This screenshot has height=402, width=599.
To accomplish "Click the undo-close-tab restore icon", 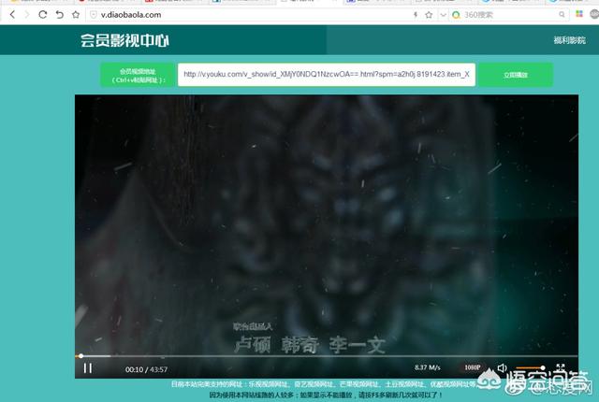I will click(60, 15).
